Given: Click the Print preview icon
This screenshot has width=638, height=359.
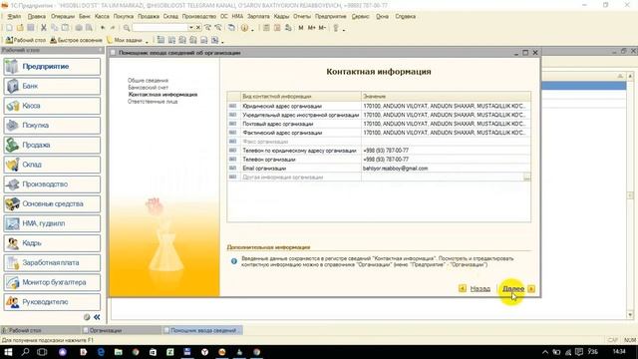Looking at the screenshot, I should pos(89,28).
